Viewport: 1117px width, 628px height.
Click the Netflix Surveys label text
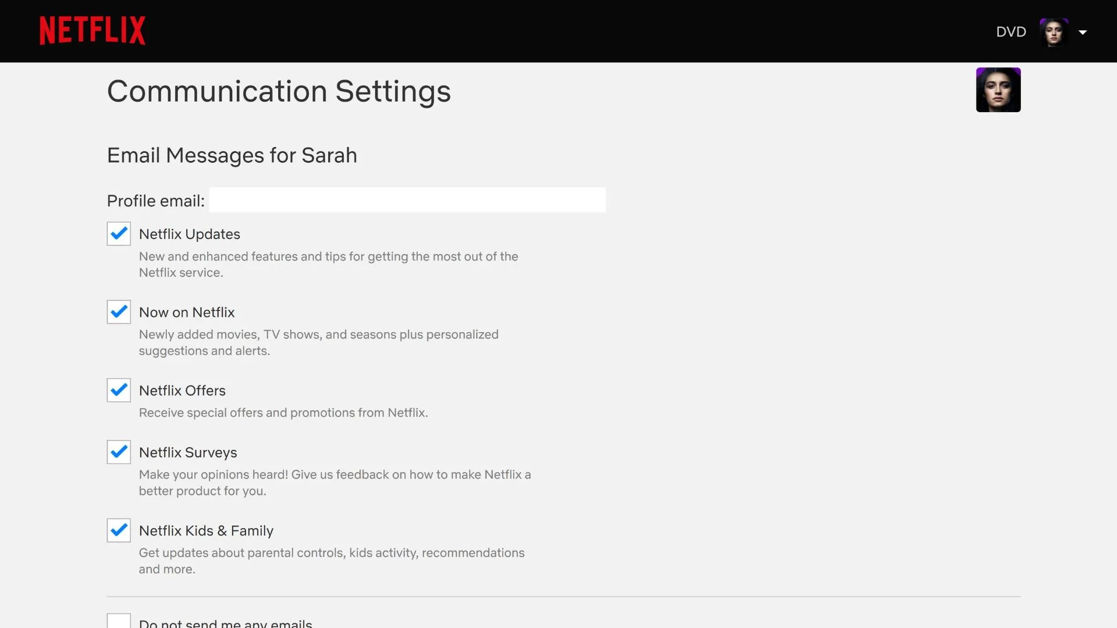pos(188,452)
